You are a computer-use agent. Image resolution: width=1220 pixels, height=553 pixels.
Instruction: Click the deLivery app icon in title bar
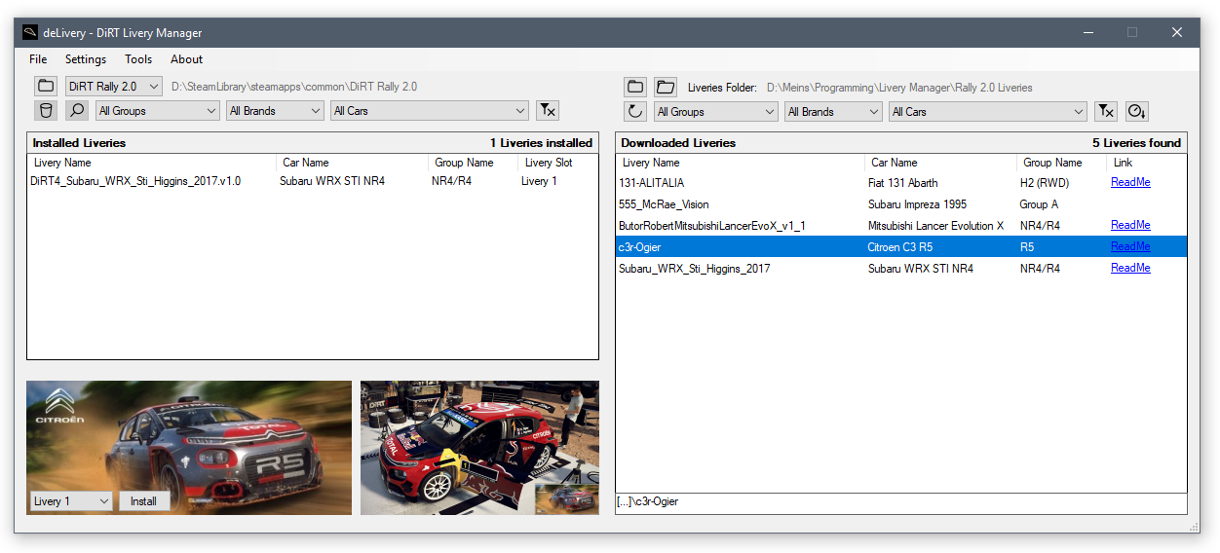pos(30,32)
